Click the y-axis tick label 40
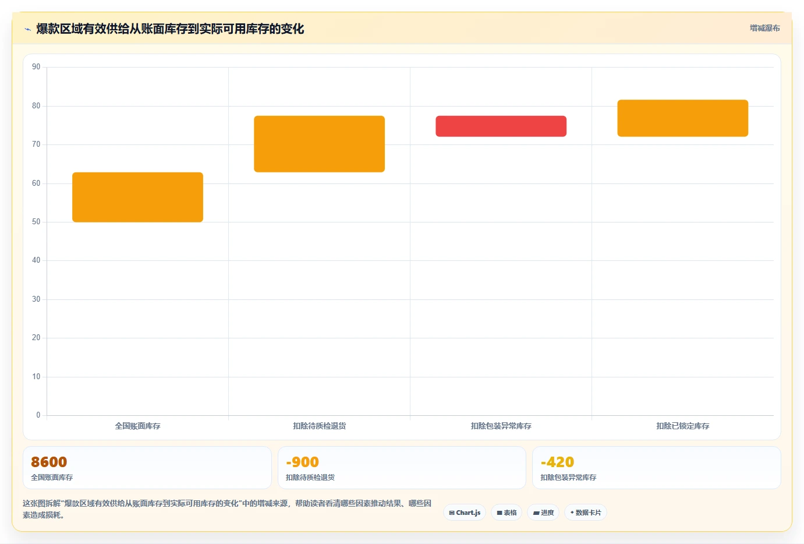Viewport: 804px width, 544px height. 36,260
